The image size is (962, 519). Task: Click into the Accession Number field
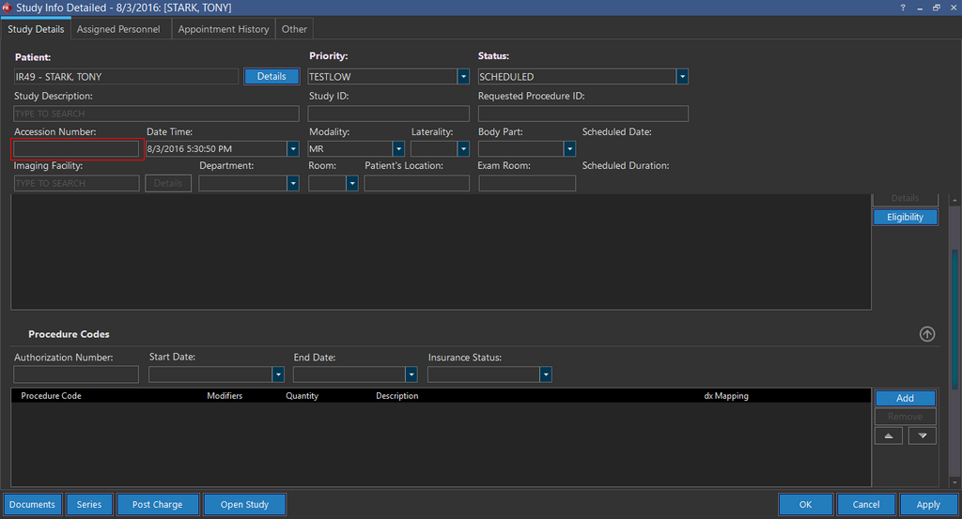click(x=76, y=149)
